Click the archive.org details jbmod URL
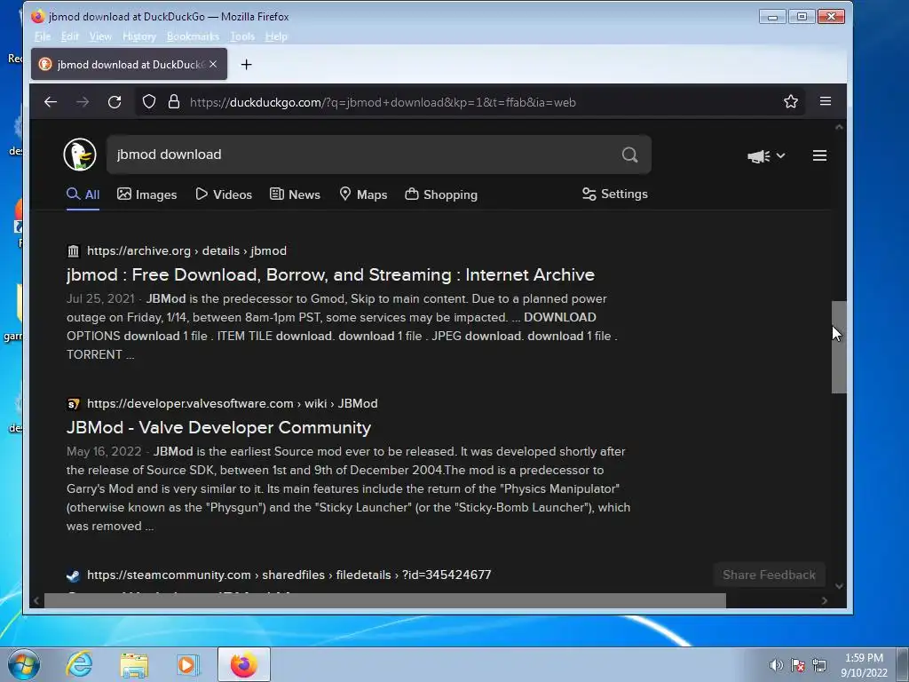909x682 pixels. coord(186,250)
